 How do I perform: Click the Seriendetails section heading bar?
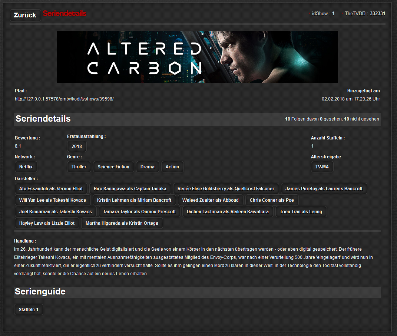pos(197,119)
